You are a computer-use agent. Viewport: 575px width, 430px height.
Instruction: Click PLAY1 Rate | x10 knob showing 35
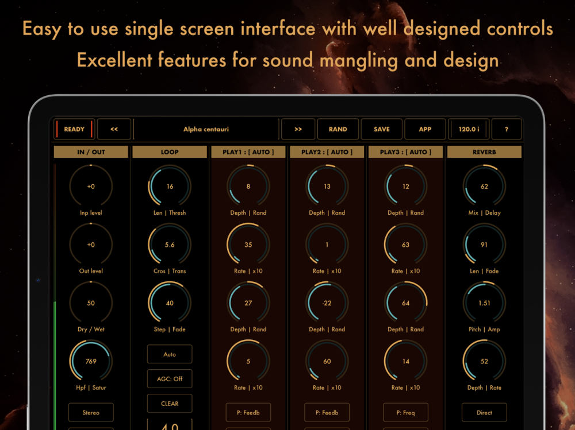(248, 245)
